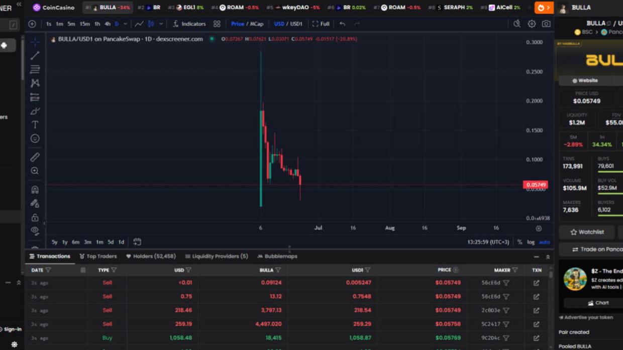The width and height of the screenshot is (623, 350).
Task: Open the time axis settings circle icon
Action: (539, 228)
